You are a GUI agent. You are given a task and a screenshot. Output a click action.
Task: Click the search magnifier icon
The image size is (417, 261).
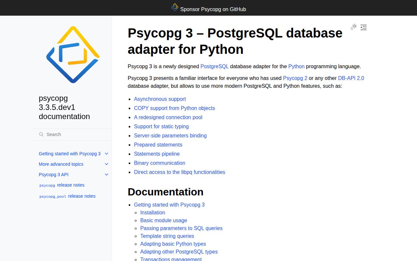pyautogui.click(x=41, y=134)
